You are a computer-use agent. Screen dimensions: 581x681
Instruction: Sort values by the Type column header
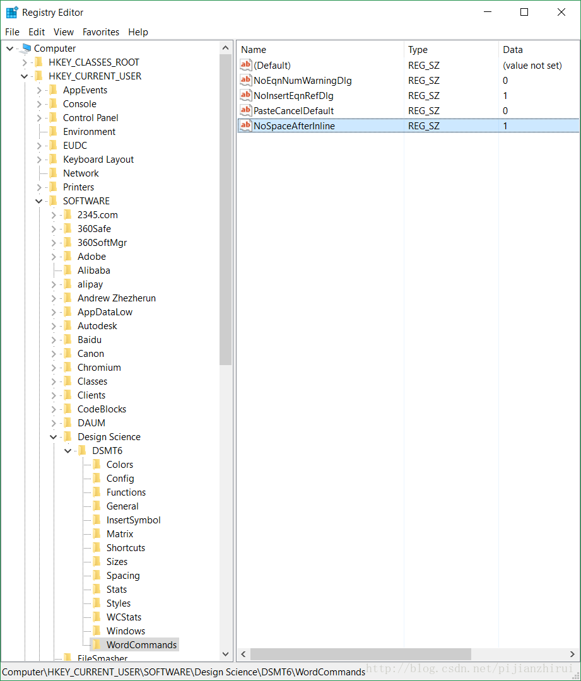pos(451,50)
